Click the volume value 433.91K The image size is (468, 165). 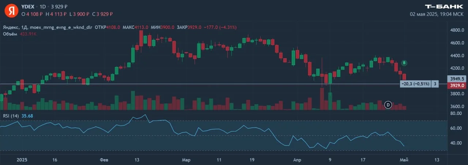[28, 34]
